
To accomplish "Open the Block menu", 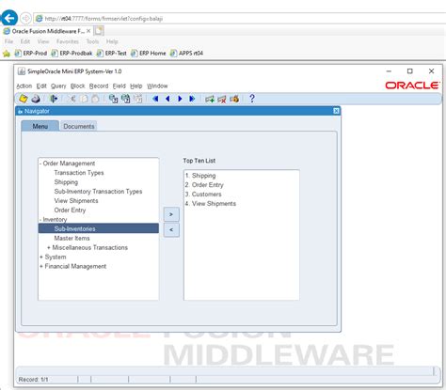I will click(x=78, y=86).
